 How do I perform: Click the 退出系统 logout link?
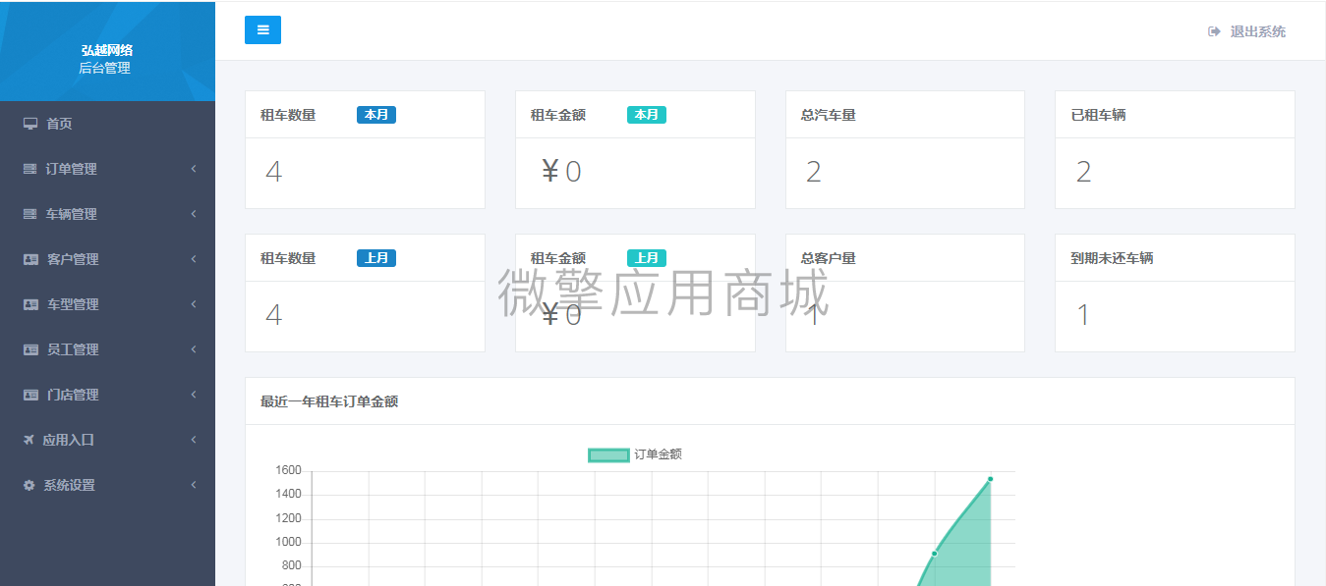coord(1247,31)
